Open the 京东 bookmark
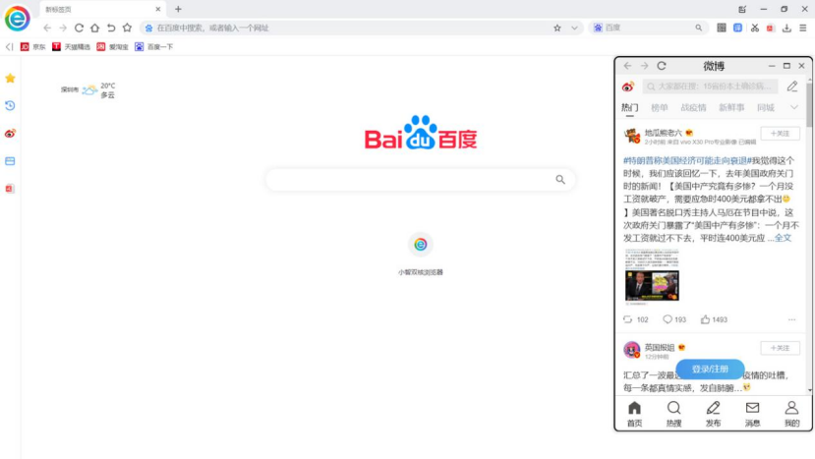This screenshot has height=459, width=815. point(32,47)
